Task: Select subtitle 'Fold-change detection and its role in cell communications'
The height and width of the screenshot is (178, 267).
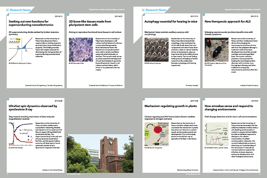Action: (x=231, y=117)
